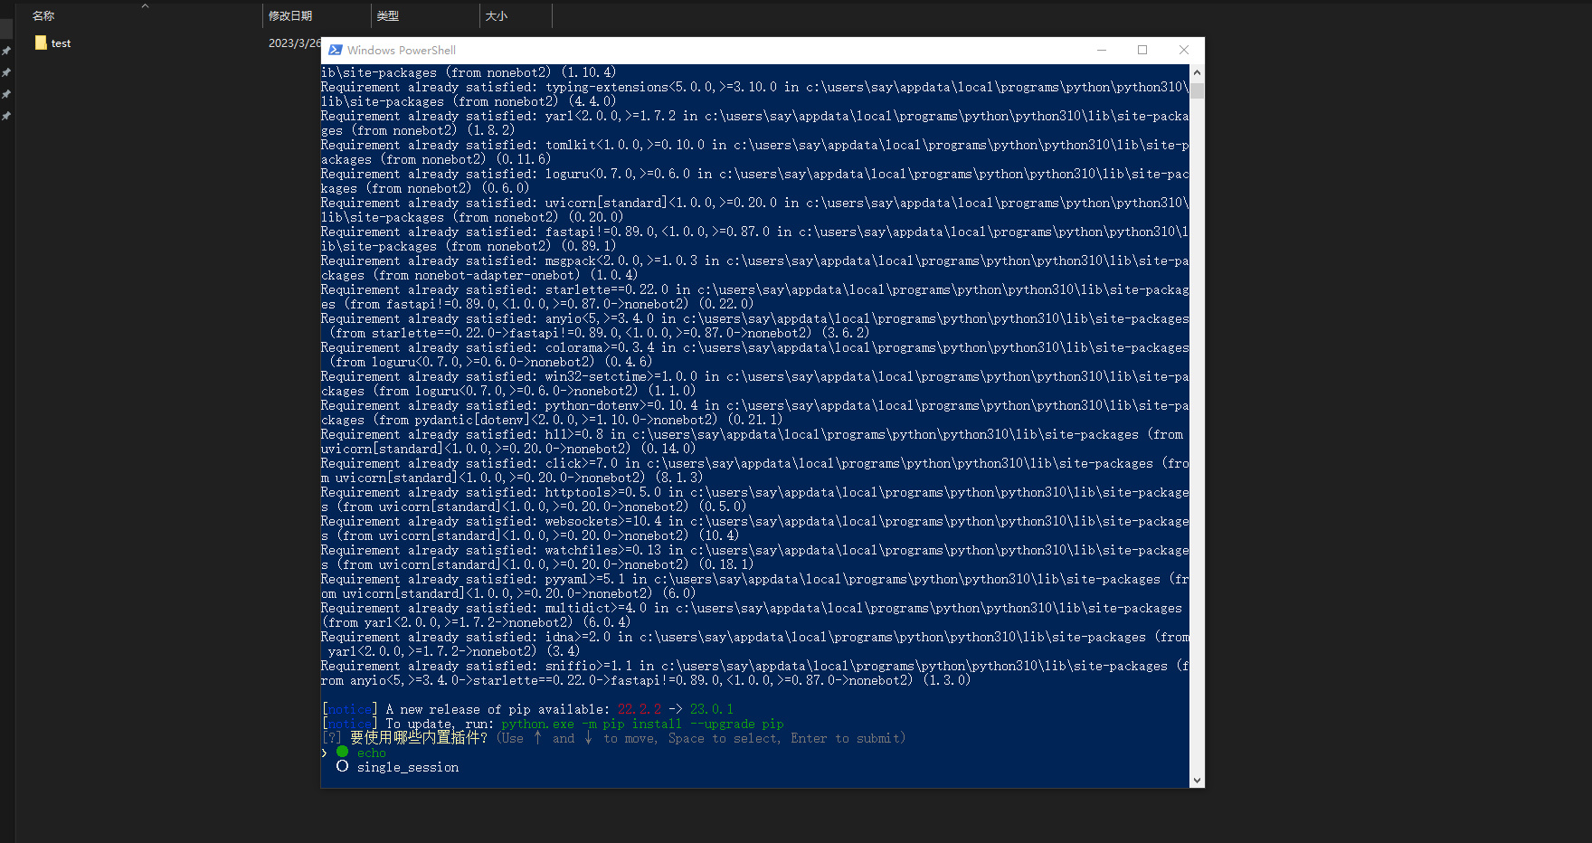Click the '要使用哪些内置插件?' prompt text

(419, 738)
